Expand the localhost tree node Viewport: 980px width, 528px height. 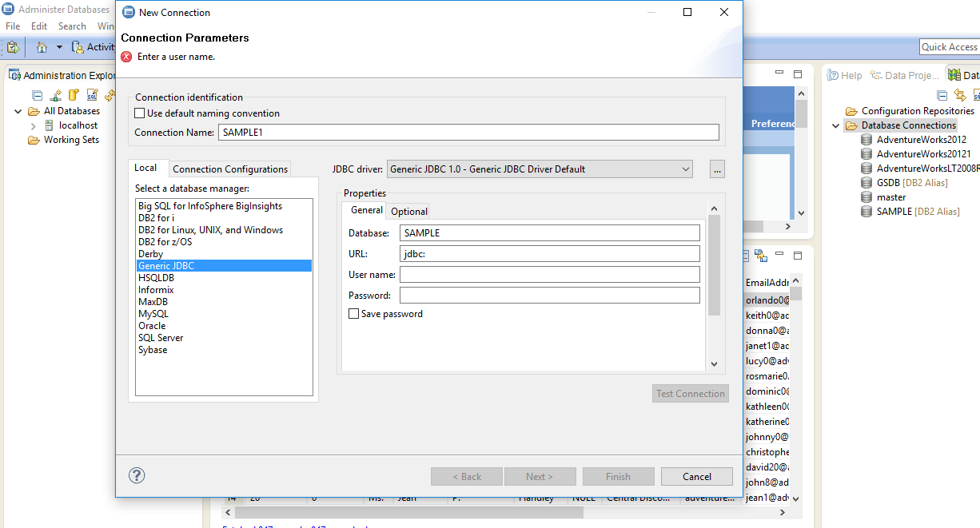[x=33, y=125]
